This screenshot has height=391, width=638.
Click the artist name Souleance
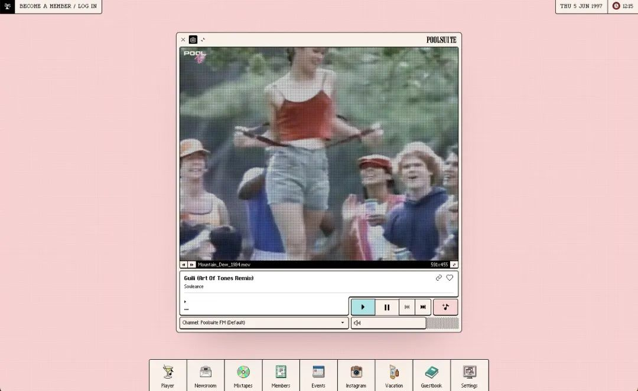(194, 287)
